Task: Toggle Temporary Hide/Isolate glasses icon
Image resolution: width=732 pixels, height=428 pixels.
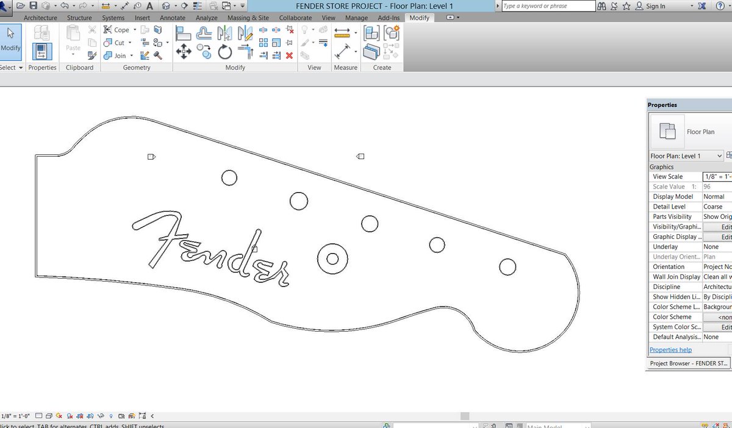Action: click(x=101, y=415)
